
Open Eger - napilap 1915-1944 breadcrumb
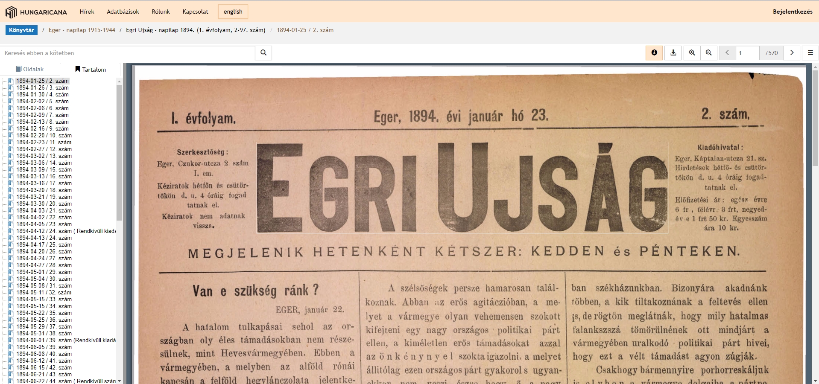(82, 30)
